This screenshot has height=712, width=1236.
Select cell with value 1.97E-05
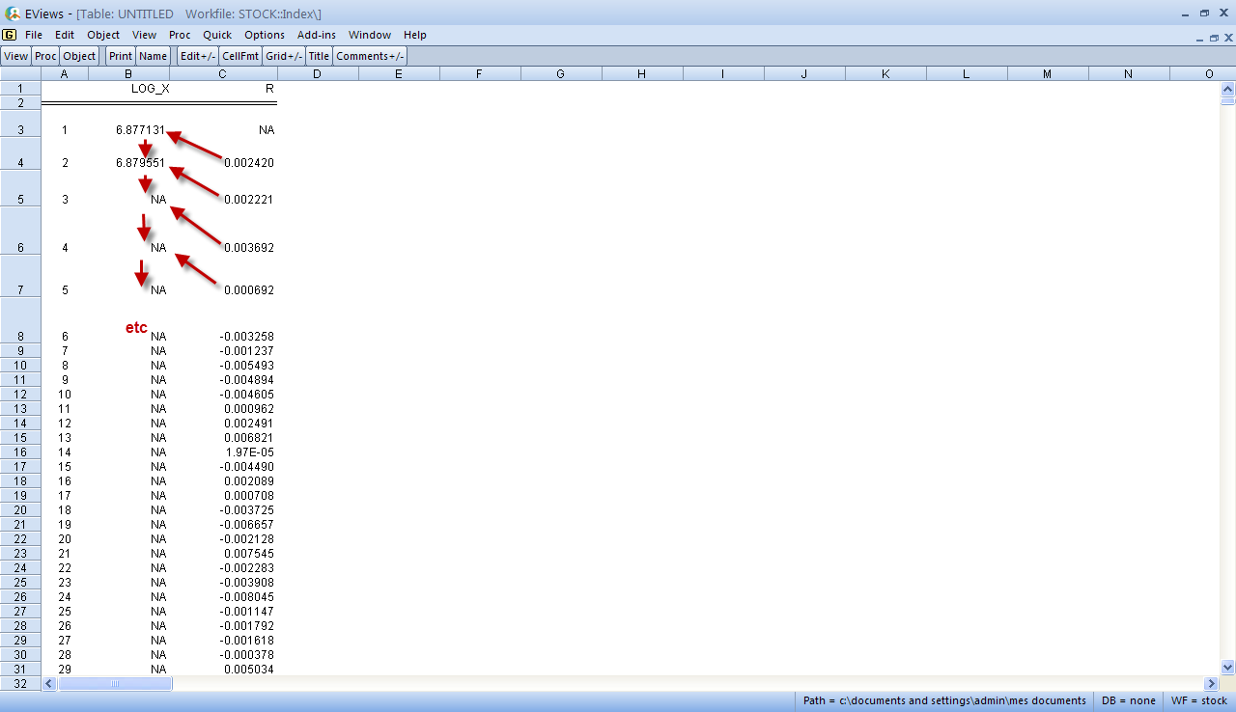(x=248, y=452)
